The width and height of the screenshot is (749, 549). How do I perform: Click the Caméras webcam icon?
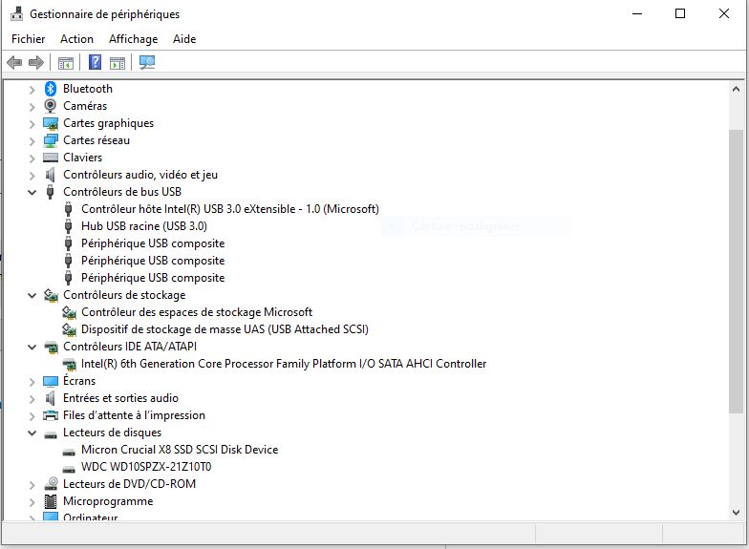pos(50,106)
